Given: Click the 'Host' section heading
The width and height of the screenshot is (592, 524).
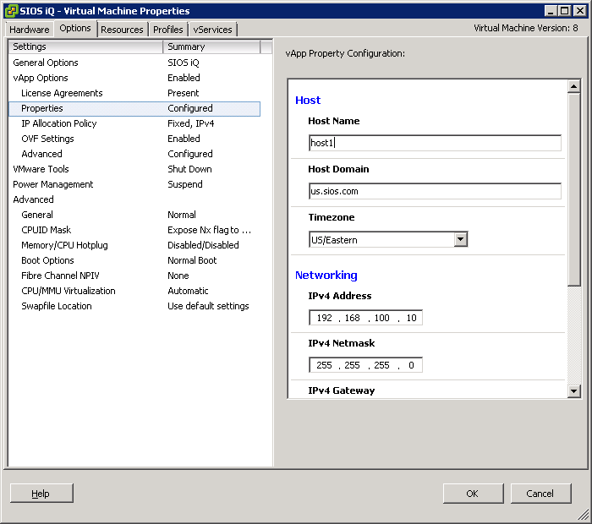Looking at the screenshot, I should pyautogui.click(x=308, y=101).
